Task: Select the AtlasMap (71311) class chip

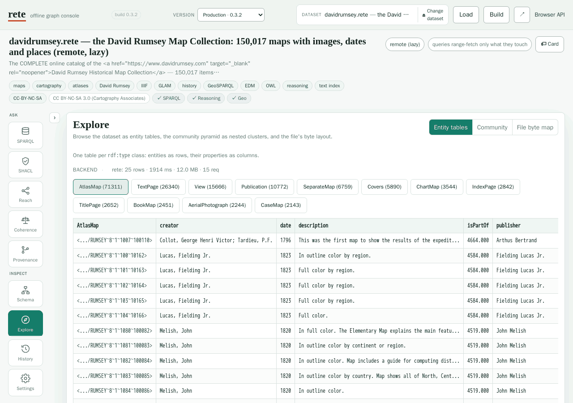Action: [101, 187]
